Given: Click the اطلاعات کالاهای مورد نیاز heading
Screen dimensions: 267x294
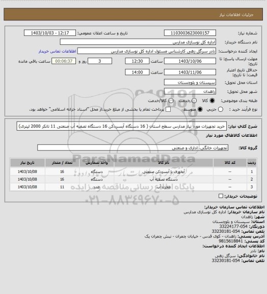Looking at the screenshot, I should tap(231, 135).
